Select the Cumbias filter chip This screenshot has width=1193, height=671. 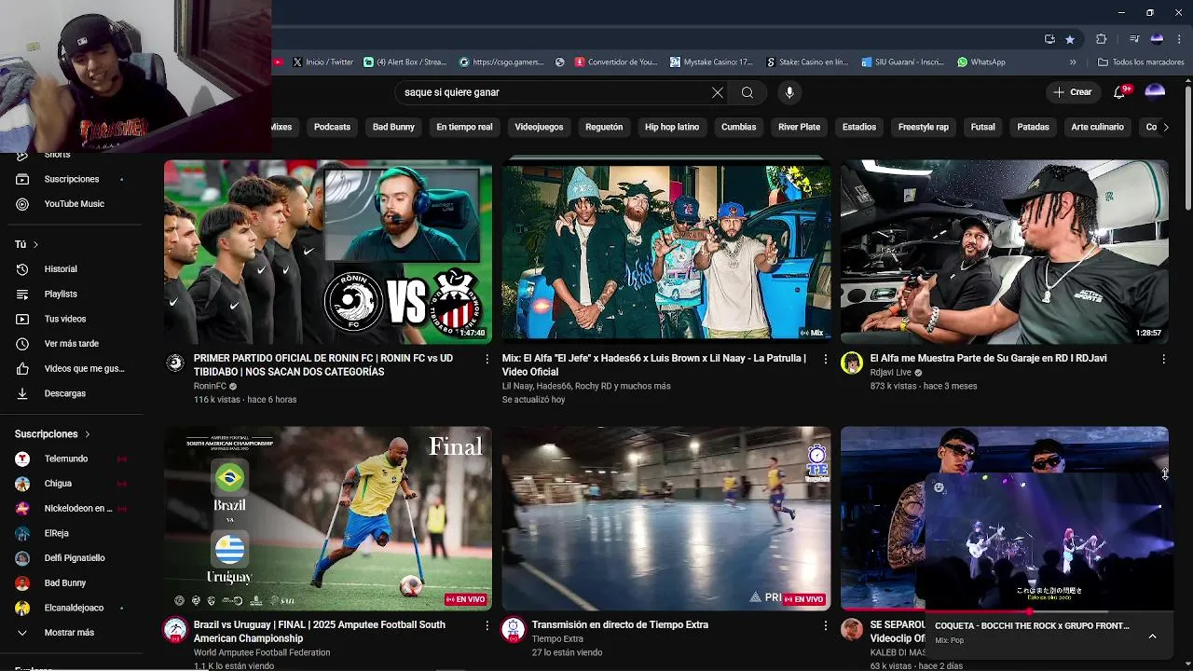click(738, 127)
